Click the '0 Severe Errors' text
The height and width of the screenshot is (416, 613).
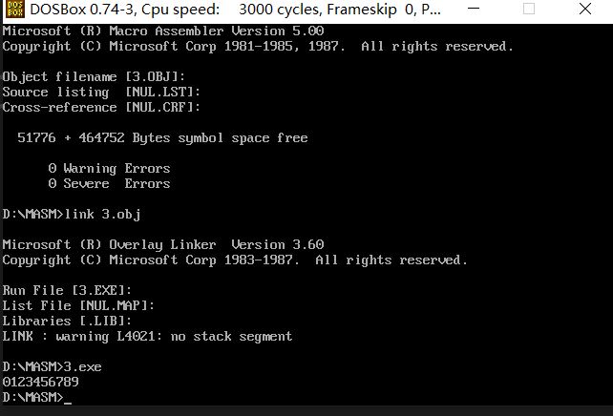109,183
